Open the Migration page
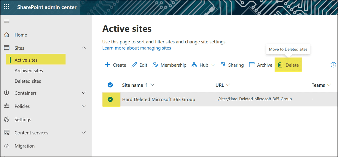This screenshot has height=157, width=338. (x=25, y=146)
